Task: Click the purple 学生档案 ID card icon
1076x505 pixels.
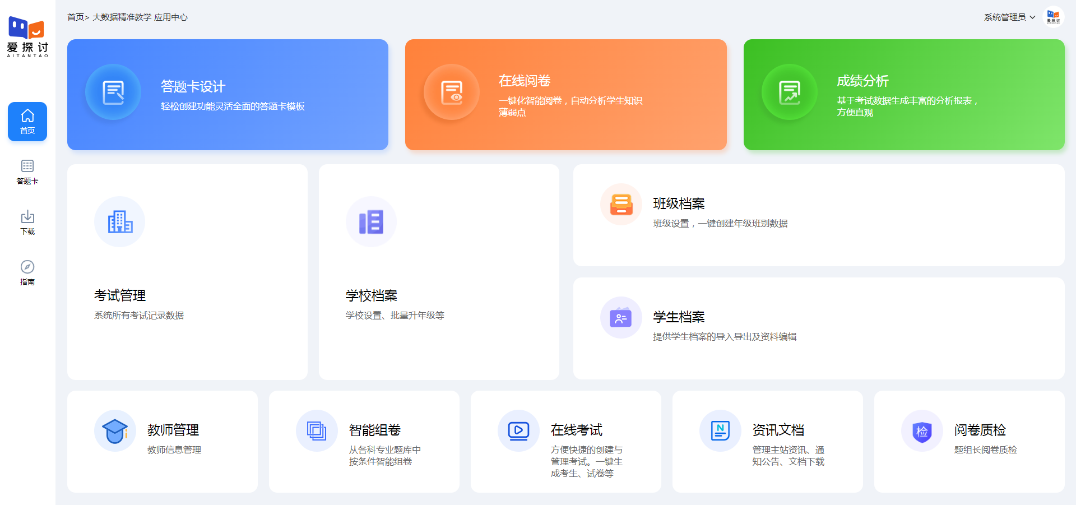Action: [621, 318]
